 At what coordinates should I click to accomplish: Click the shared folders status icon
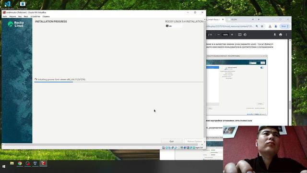tap(178, 148)
